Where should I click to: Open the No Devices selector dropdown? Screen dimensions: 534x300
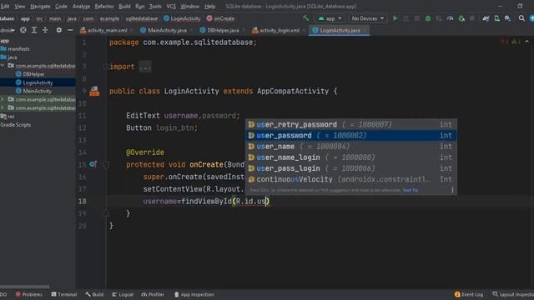(367, 18)
